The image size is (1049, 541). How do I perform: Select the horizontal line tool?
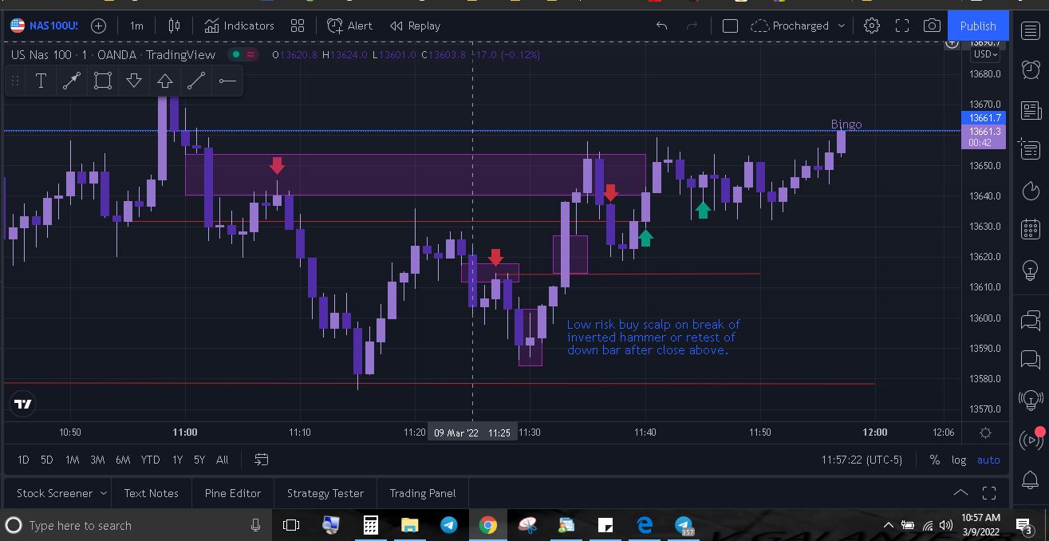point(227,81)
